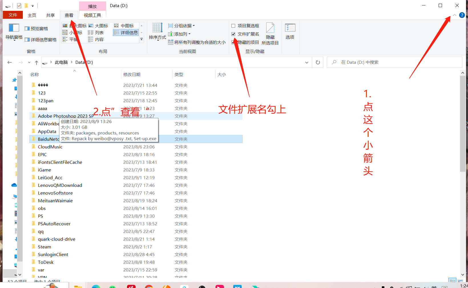Select 大图标 large icons layout
Viewport: 468px width, 288px height.
[x=98, y=26]
